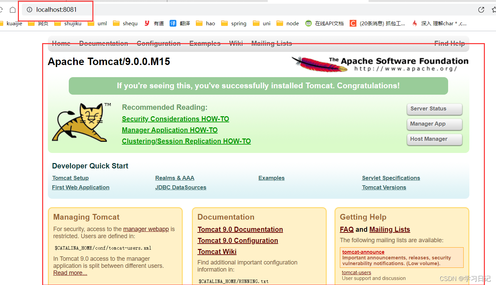Open the First Web Application link
This screenshot has width=496, height=285.
point(81,187)
